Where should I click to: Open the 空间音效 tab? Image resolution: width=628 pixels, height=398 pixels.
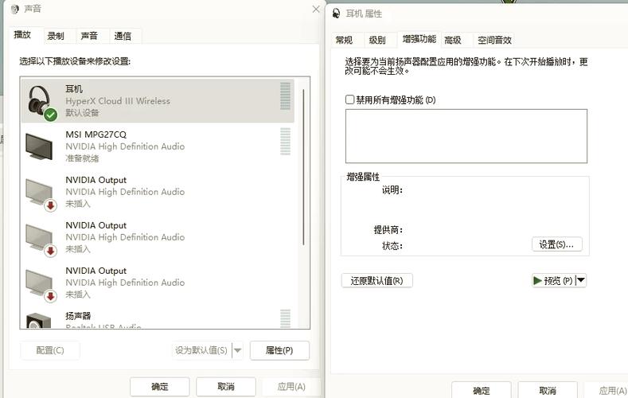494,40
